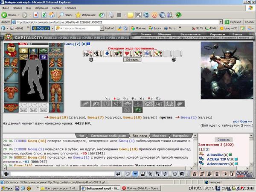Viewport: 256px width, 192px height.
Task: Click the smiley icon in chat toolbar
Action: [175, 174]
